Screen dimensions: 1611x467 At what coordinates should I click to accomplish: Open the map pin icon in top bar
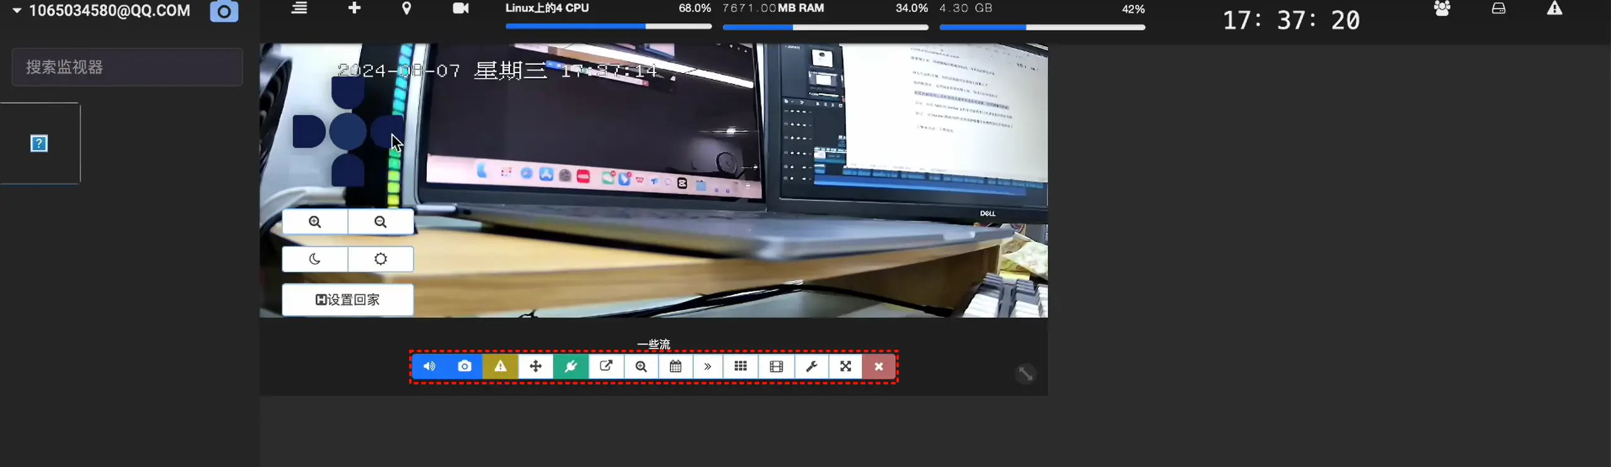click(407, 8)
